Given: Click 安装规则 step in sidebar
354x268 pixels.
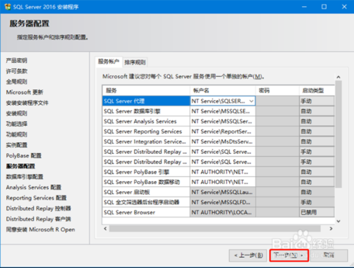Looking at the screenshot, I should [16, 113].
